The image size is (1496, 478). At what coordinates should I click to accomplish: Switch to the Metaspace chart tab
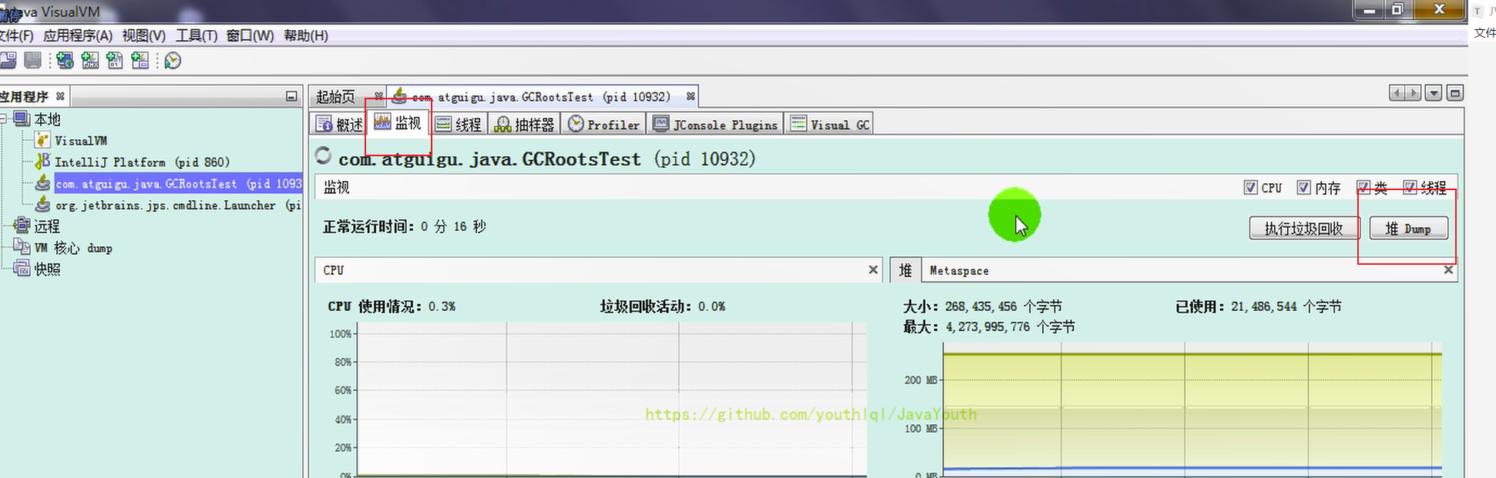click(x=958, y=271)
